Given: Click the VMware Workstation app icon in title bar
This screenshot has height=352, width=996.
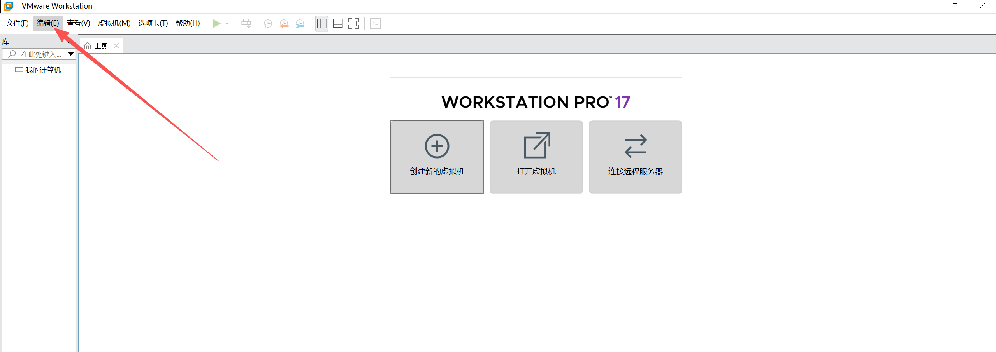Looking at the screenshot, I should (8, 6).
